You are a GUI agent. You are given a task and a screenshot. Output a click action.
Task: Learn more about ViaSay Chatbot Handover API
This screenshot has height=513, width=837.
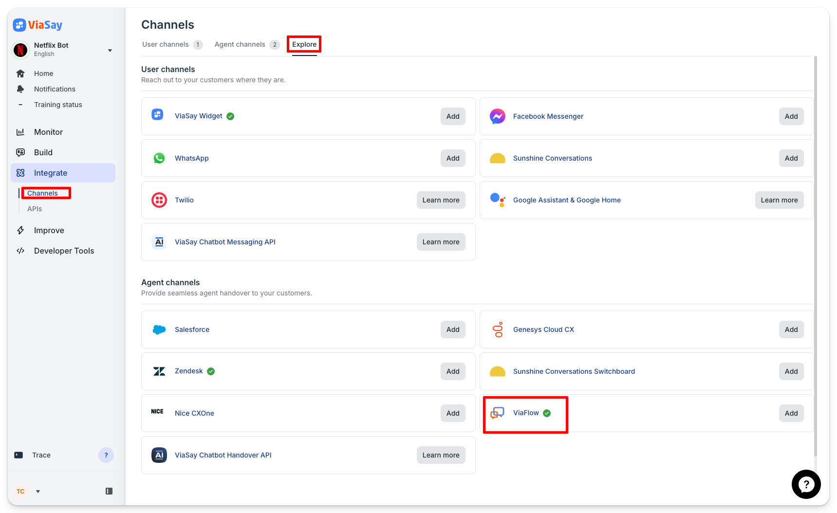pyautogui.click(x=441, y=455)
